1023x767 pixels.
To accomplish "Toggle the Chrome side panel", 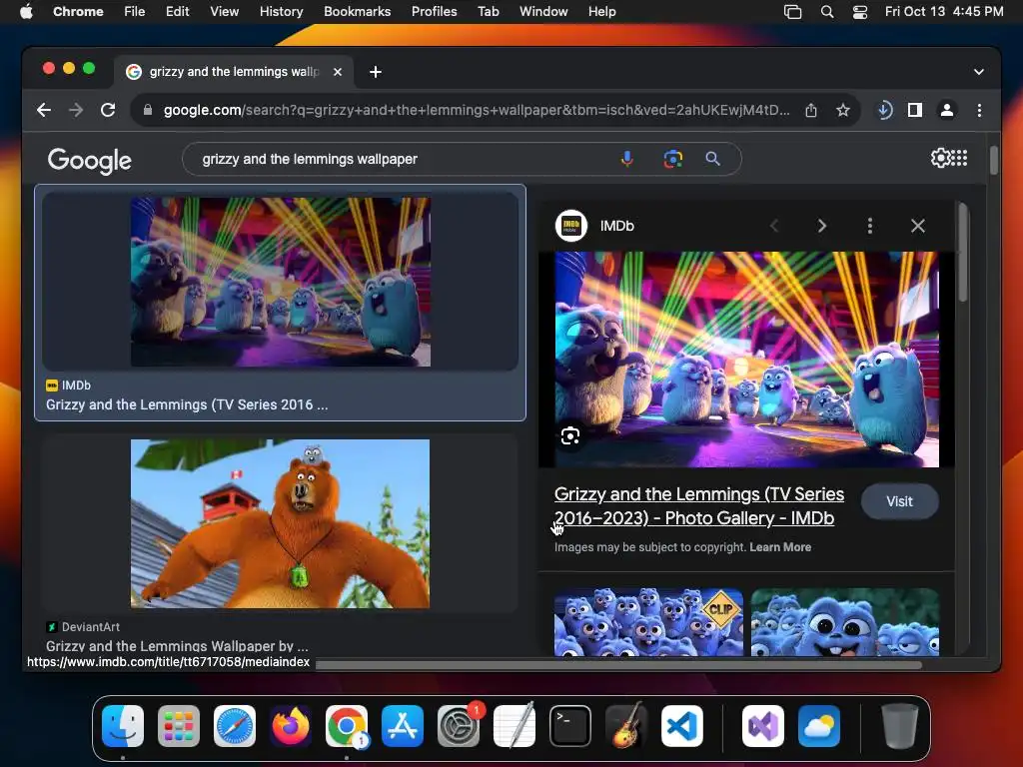I will (915, 110).
